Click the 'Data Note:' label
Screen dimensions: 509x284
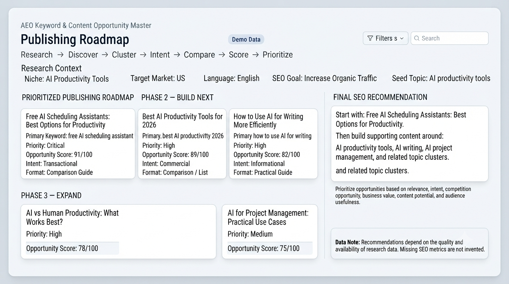point(347,242)
